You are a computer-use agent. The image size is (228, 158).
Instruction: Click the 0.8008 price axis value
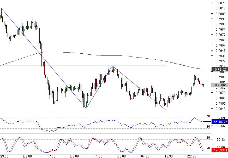(221, 14)
